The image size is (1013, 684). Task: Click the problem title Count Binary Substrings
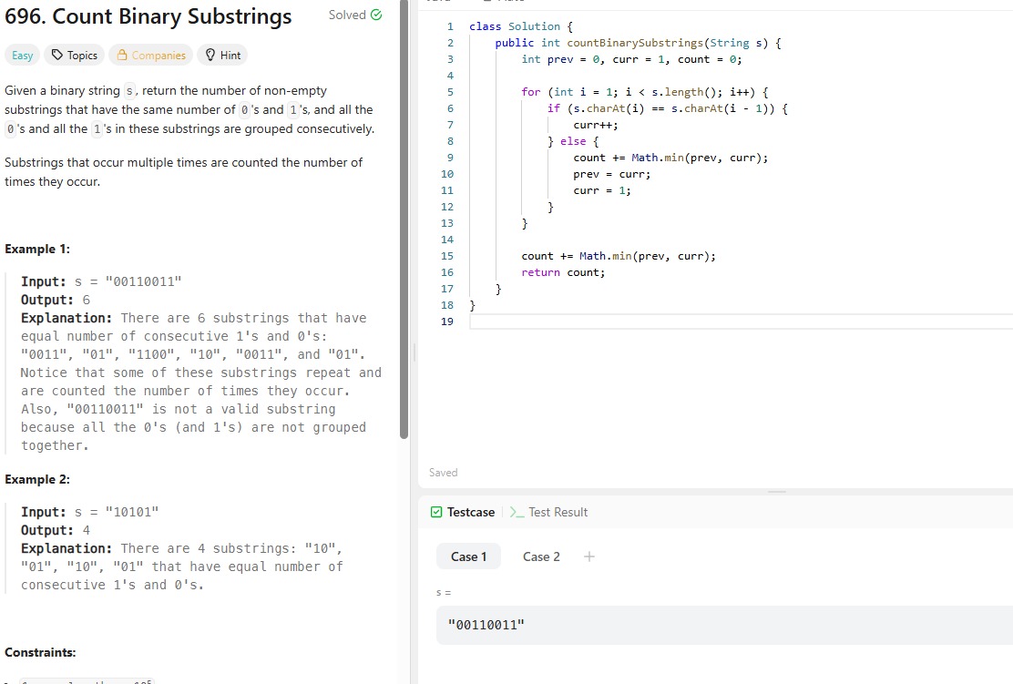pyautogui.click(x=148, y=17)
